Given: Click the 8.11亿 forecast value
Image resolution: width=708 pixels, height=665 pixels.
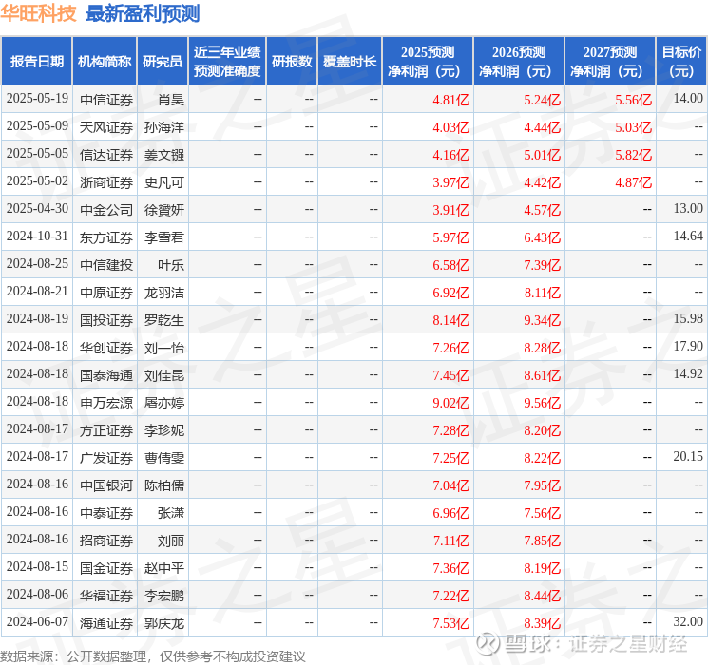Looking at the screenshot, I should 543,293.
